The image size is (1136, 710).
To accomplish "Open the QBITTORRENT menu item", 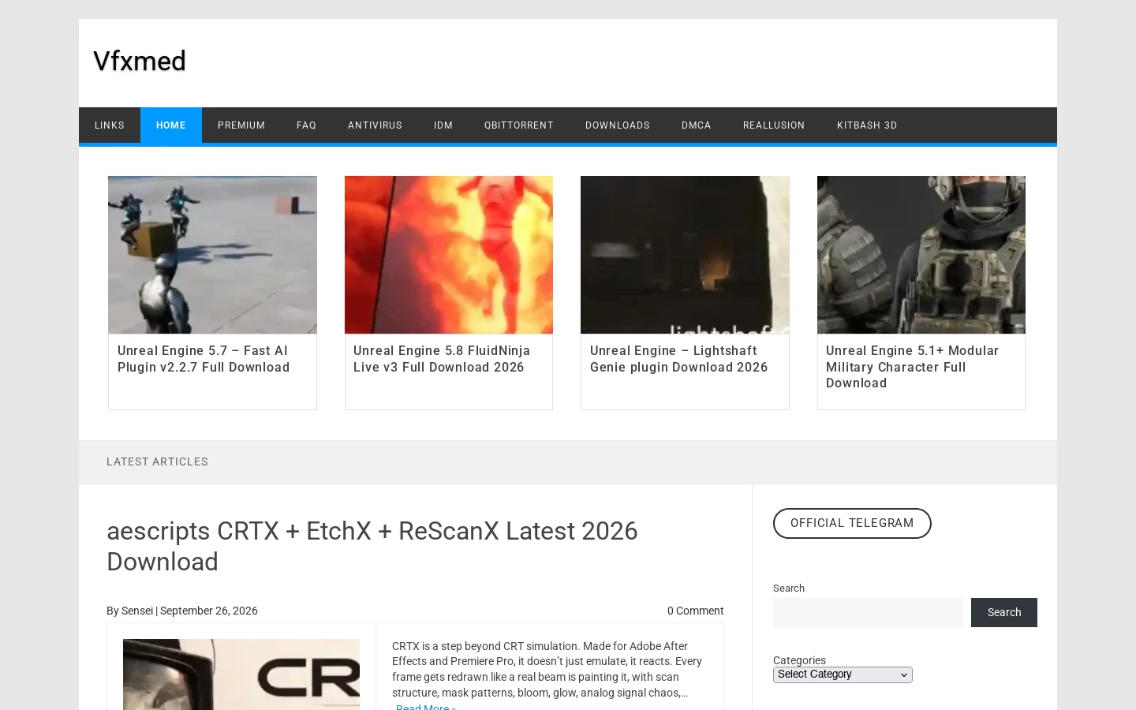I will click(519, 125).
